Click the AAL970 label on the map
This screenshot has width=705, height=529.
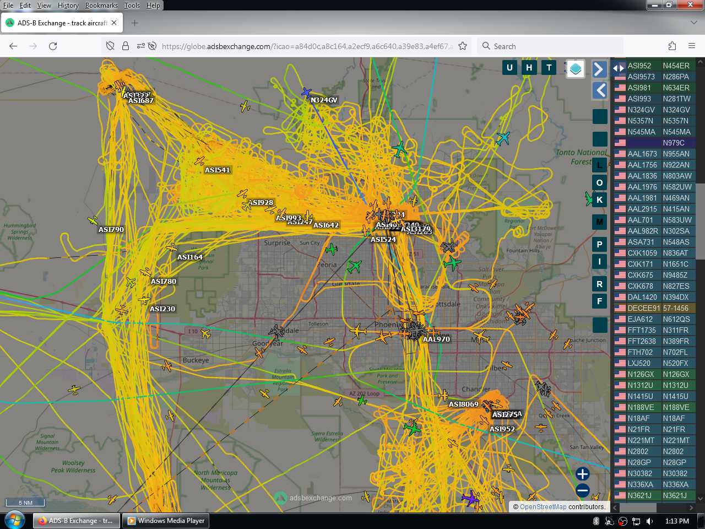[436, 339]
